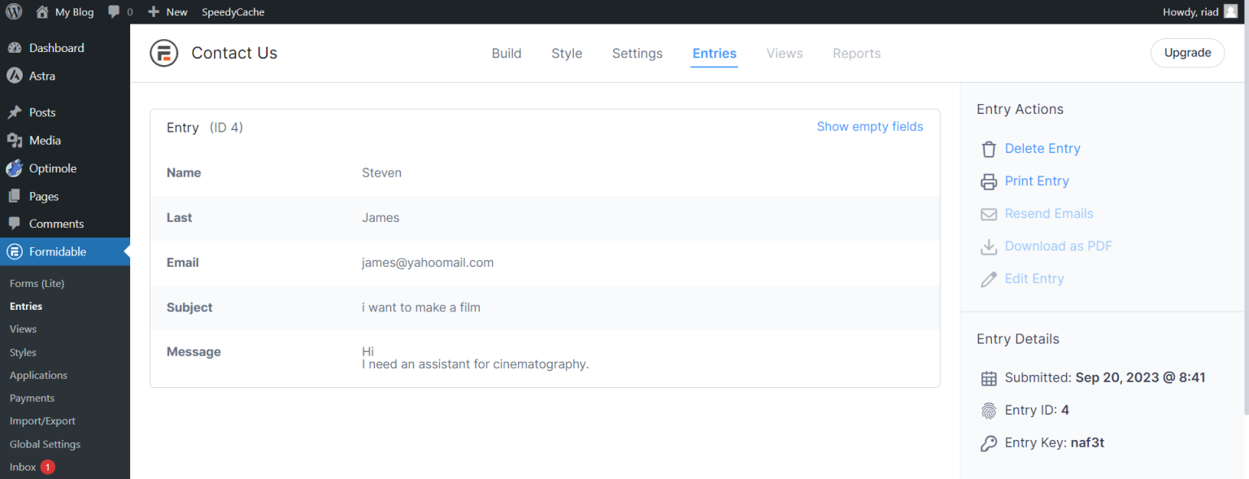
Task: Click the key icon beside Entry Key
Action: [x=989, y=442]
